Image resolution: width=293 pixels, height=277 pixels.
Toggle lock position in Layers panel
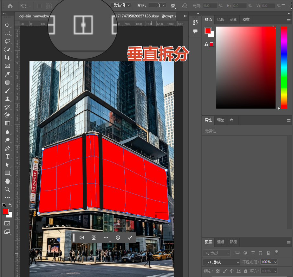tap(231, 271)
